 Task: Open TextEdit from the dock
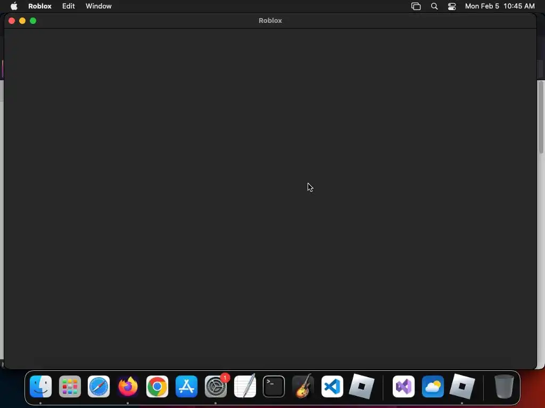(x=245, y=387)
